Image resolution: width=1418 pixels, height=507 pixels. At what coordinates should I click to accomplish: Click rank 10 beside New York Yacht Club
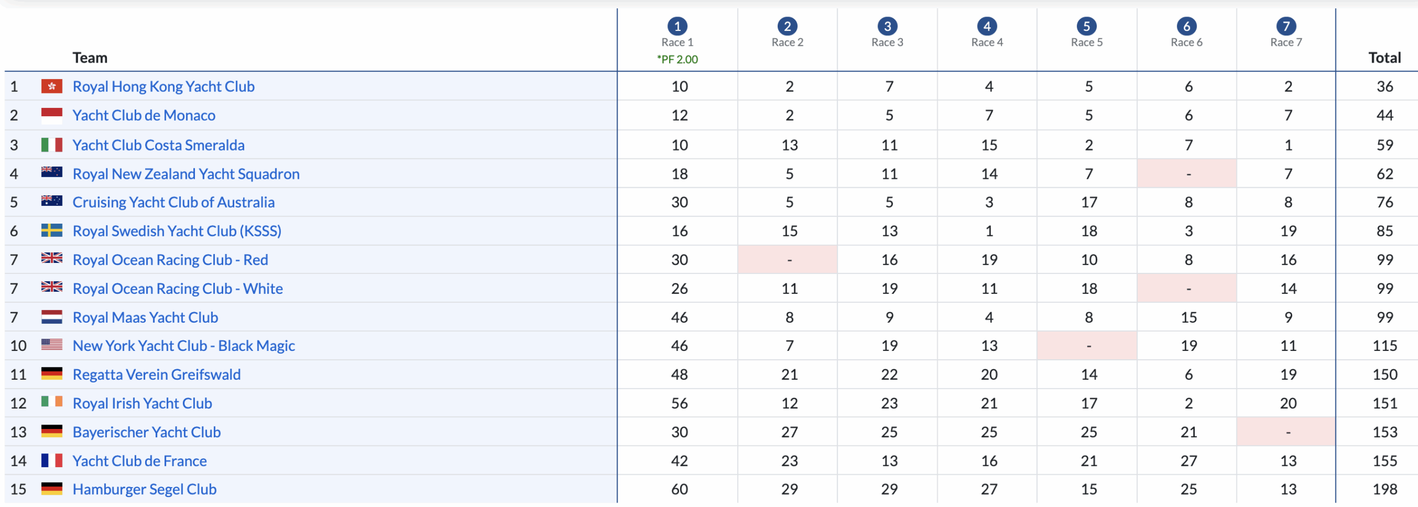(x=18, y=346)
